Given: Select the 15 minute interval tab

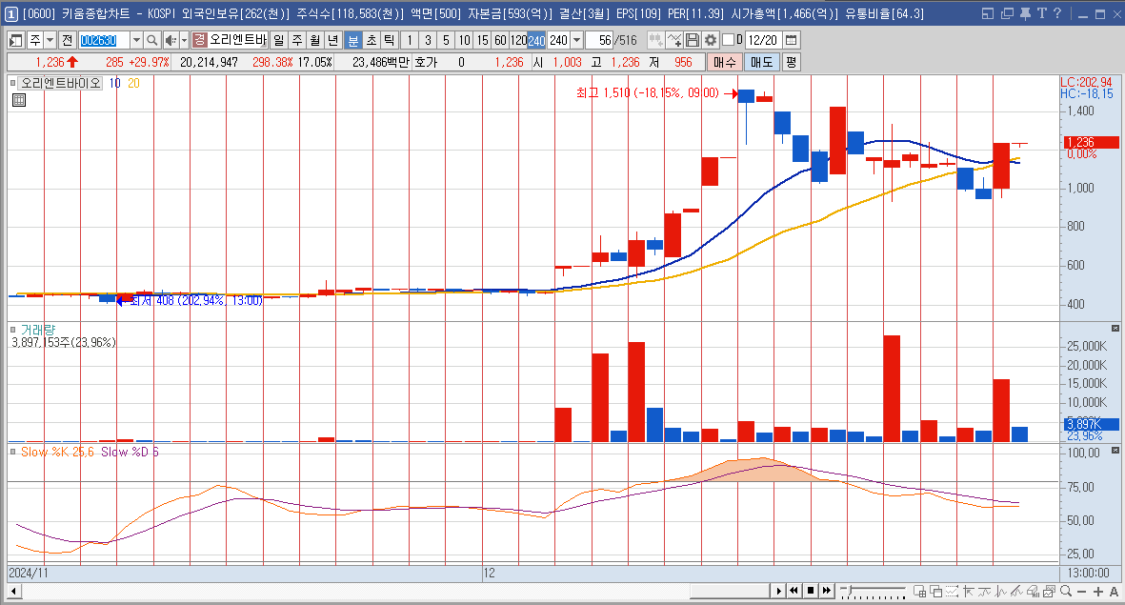Looking at the screenshot, I should click(482, 40).
